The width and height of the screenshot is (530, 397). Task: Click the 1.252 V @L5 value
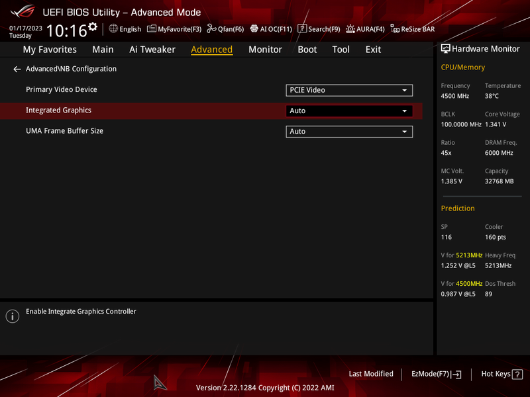(458, 266)
